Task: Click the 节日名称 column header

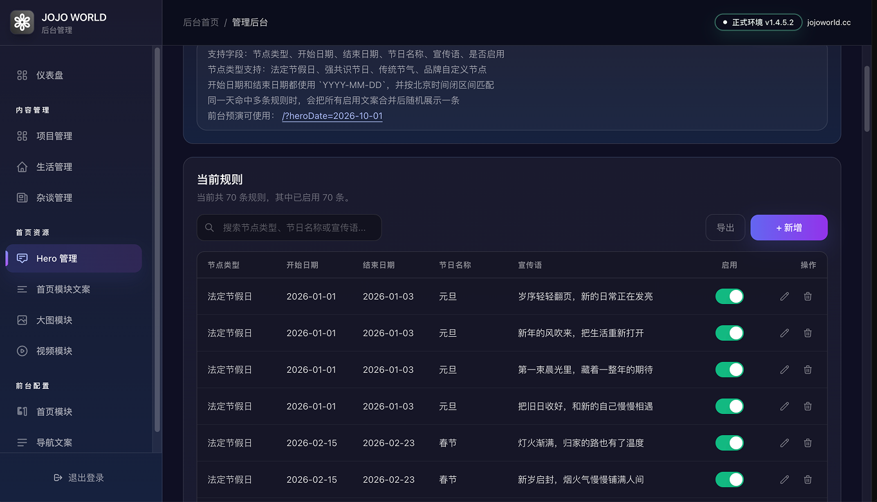Action: click(455, 265)
